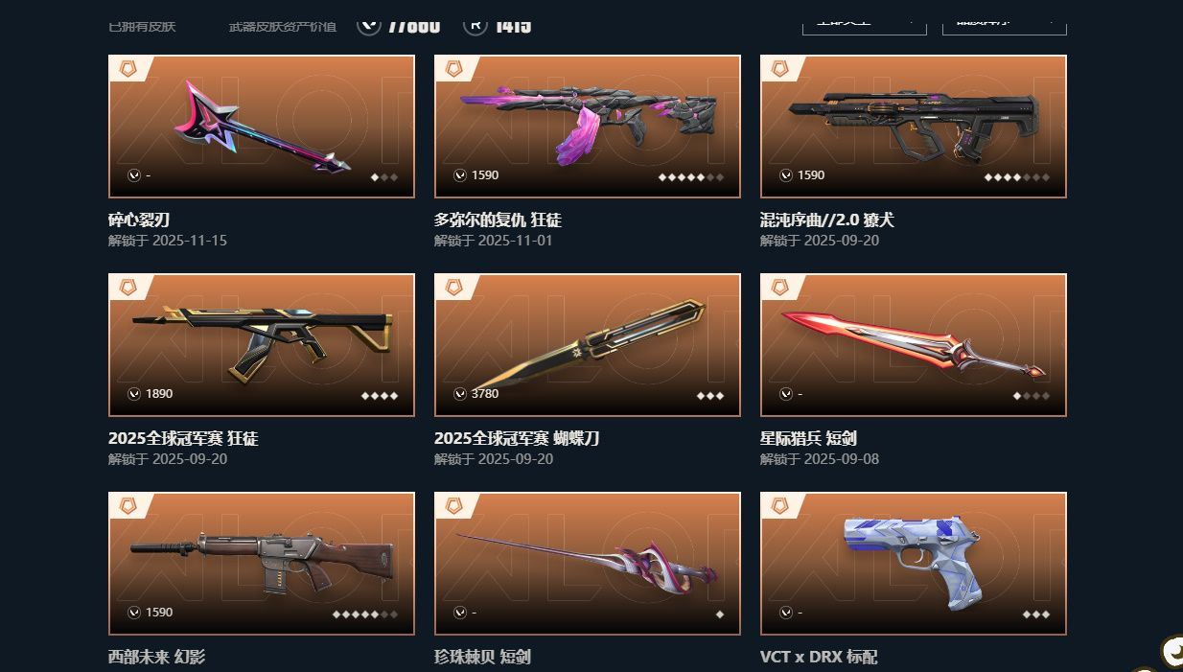Screen dimensions: 1183x672
Task: Open the 2025全球冠军赛 蝴蝶刀 title link
Action: 517,438
